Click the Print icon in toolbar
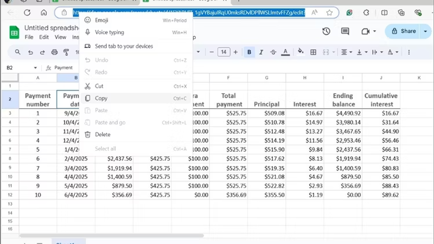 54,52
